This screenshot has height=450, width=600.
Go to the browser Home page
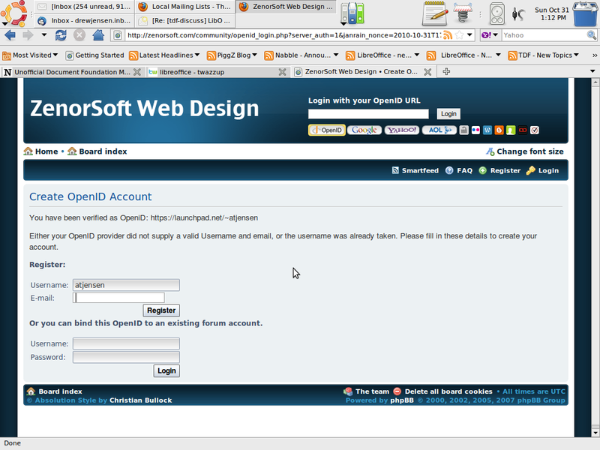[x=98, y=35]
